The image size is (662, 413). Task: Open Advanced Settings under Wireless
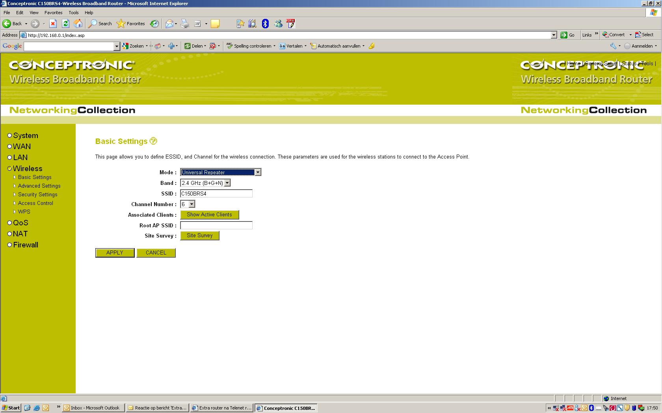point(39,186)
